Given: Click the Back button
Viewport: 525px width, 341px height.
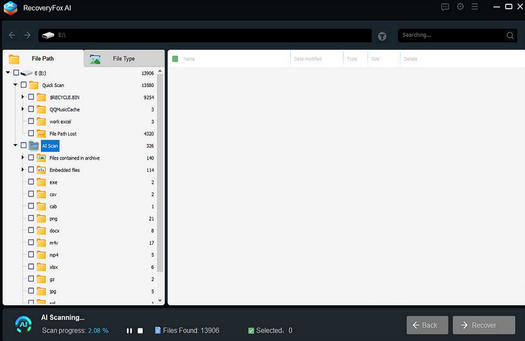Looking at the screenshot, I should click(427, 325).
